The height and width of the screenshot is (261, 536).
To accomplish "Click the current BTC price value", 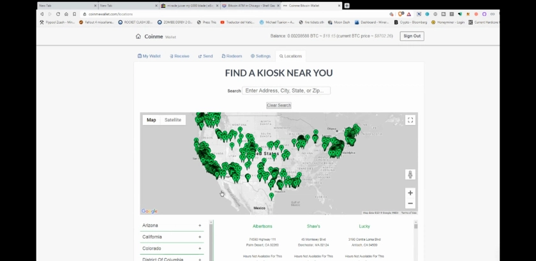I will [x=383, y=36].
